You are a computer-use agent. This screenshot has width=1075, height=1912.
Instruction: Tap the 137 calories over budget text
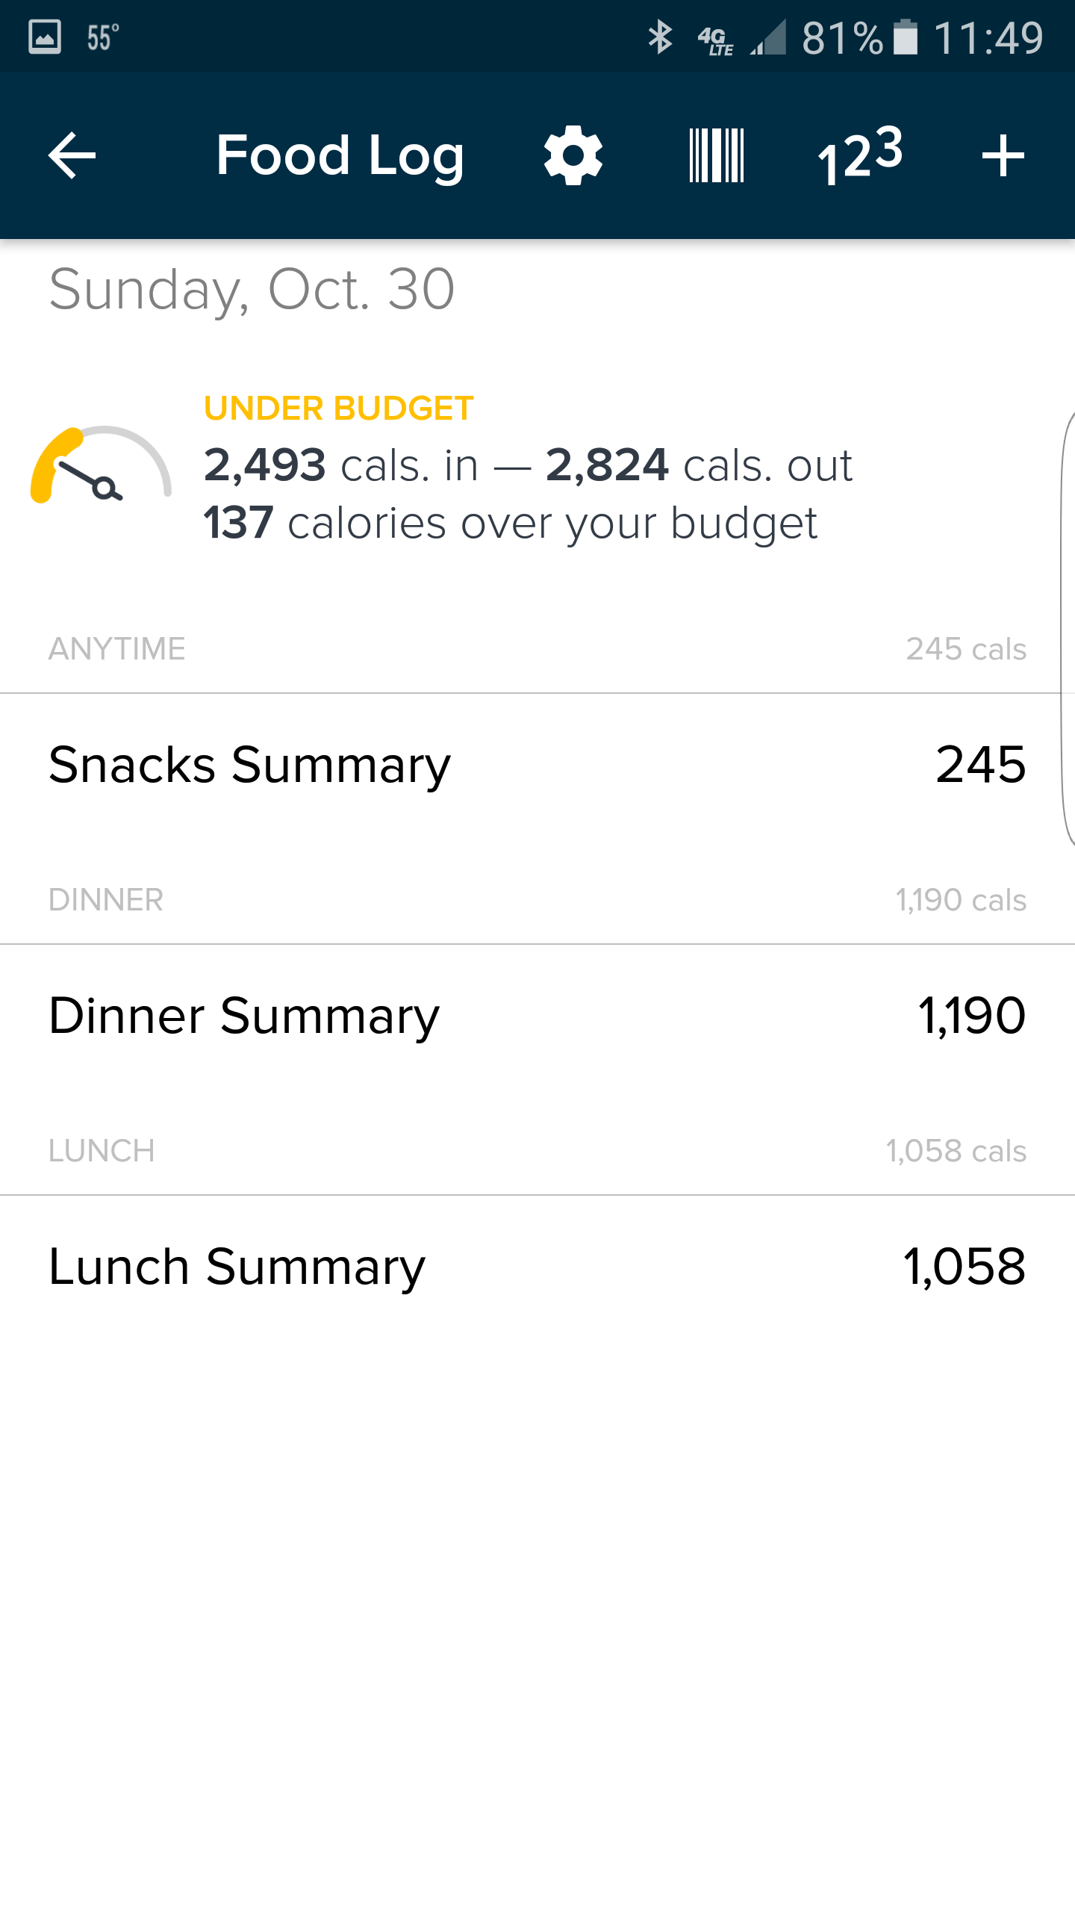click(x=511, y=523)
